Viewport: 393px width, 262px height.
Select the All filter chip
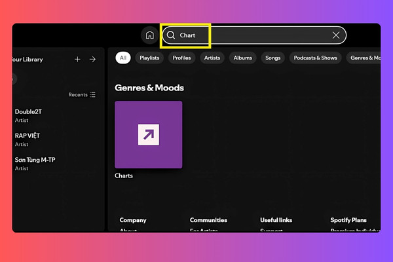(123, 58)
